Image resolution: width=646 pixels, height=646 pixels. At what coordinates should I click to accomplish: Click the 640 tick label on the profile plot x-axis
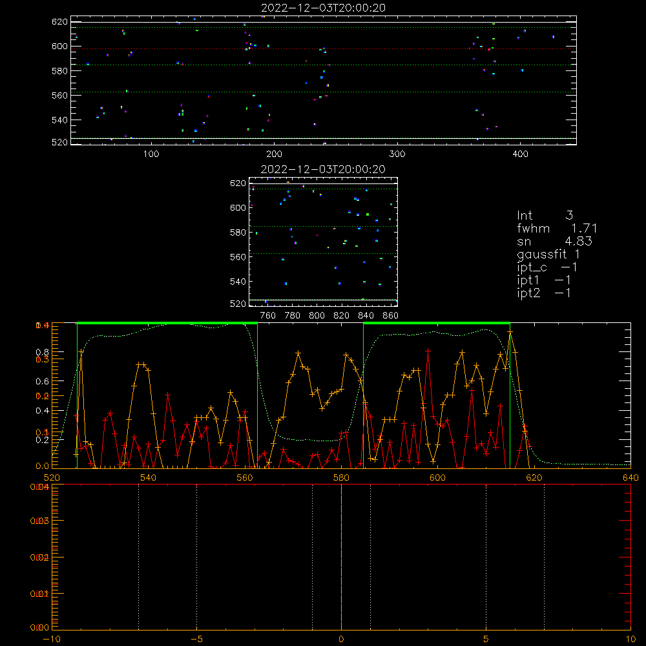coord(630,478)
